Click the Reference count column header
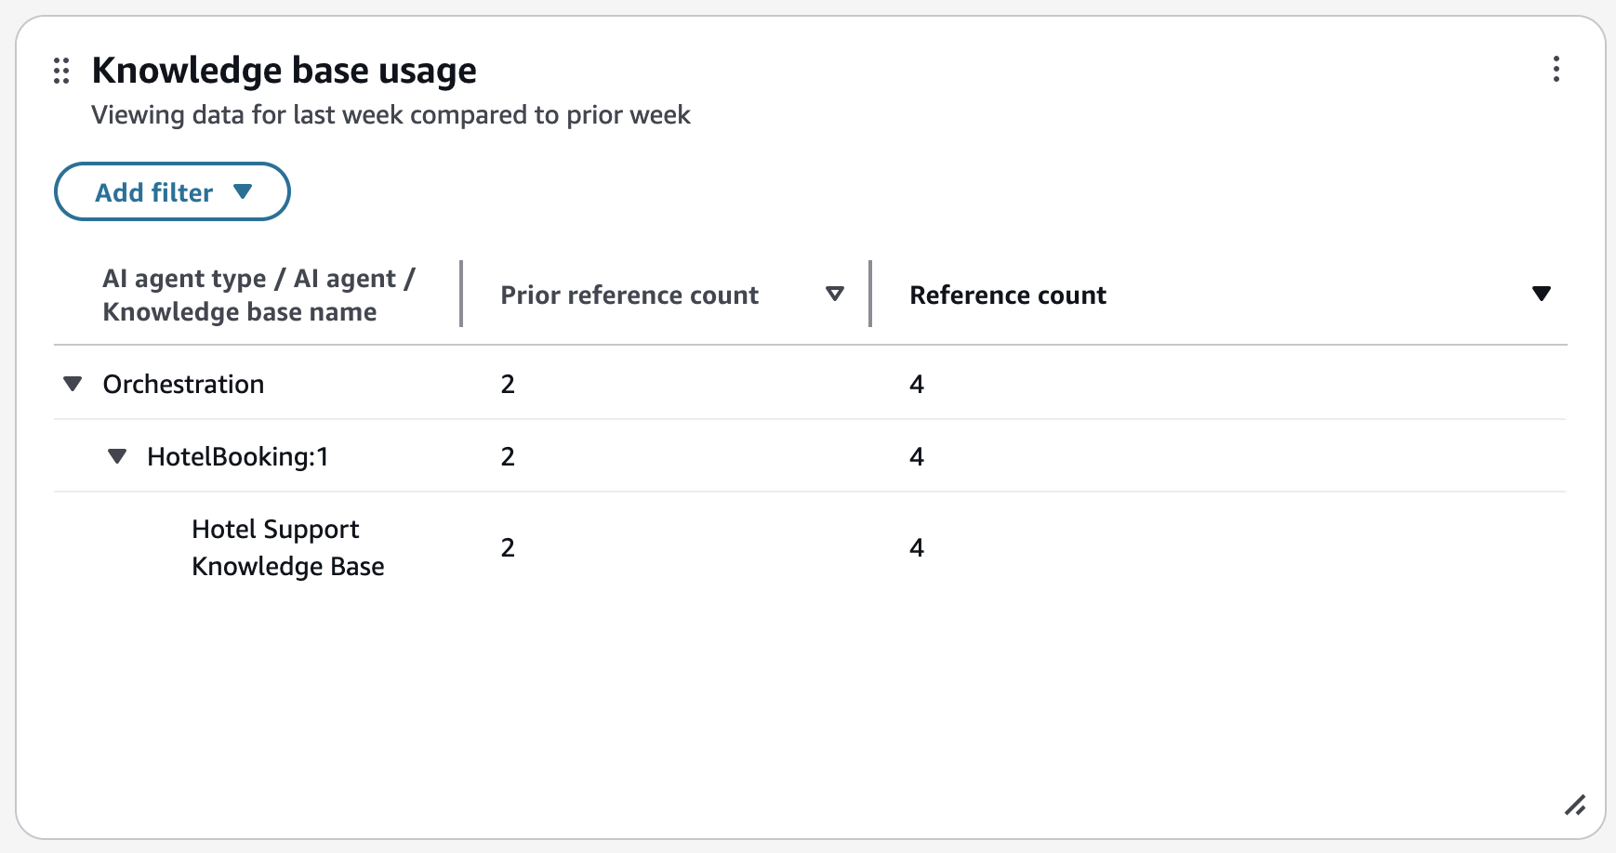This screenshot has height=853, width=1616. 1008,295
